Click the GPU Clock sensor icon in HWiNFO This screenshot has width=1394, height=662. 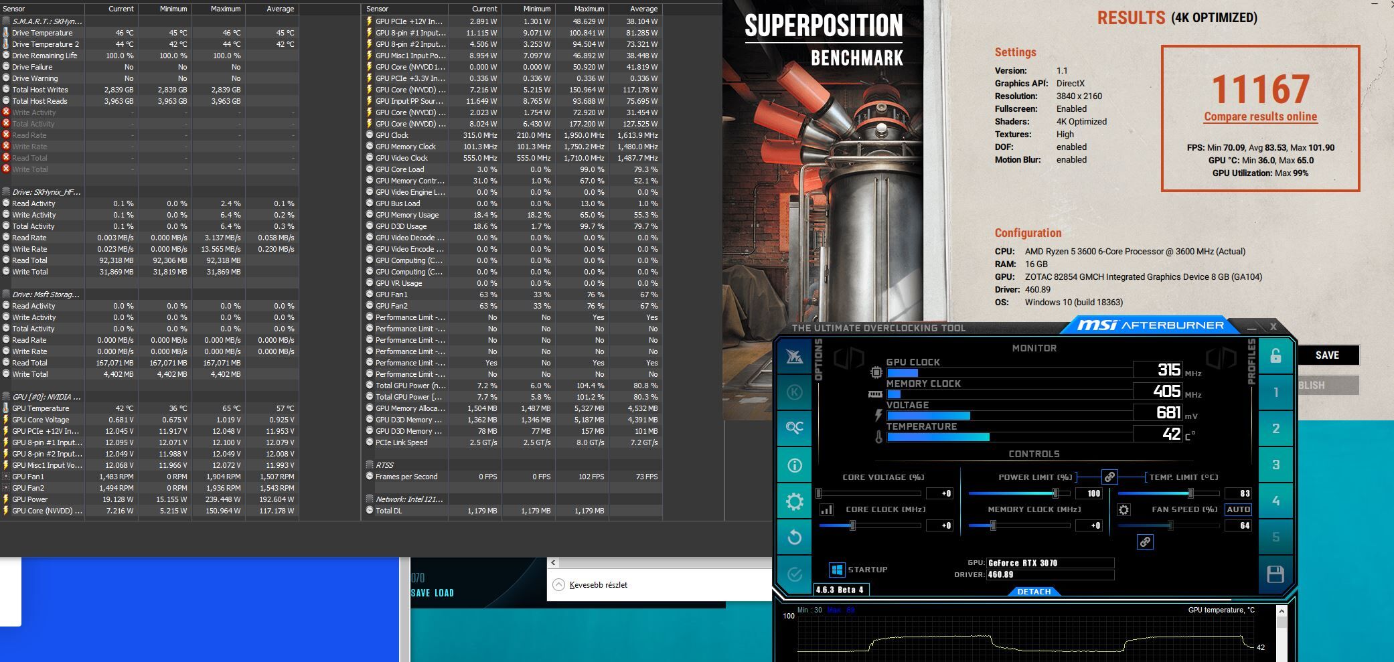pos(370,135)
